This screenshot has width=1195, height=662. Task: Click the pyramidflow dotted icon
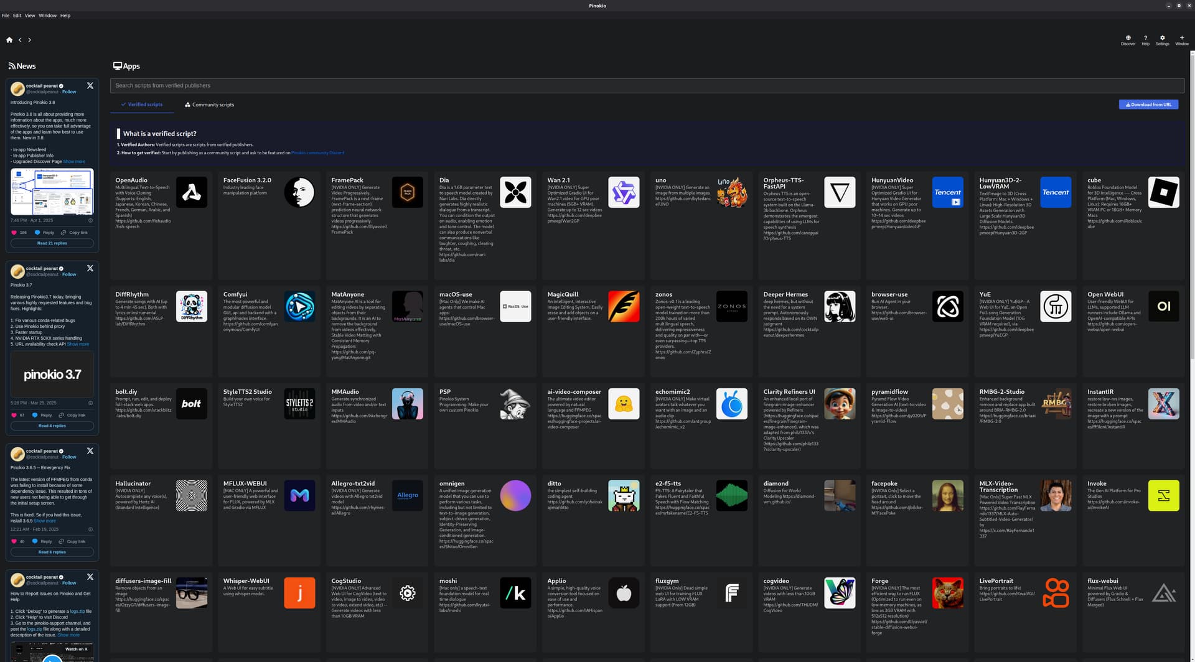(948, 404)
